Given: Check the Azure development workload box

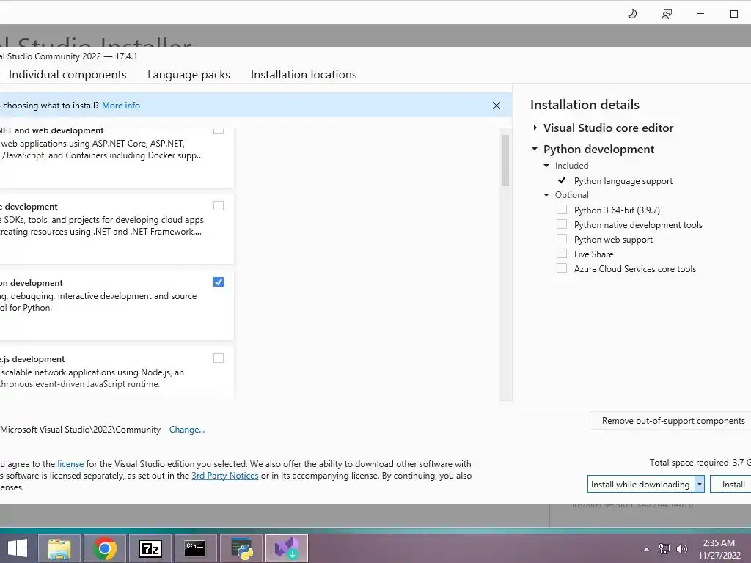Looking at the screenshot, I should click(219, 205).
